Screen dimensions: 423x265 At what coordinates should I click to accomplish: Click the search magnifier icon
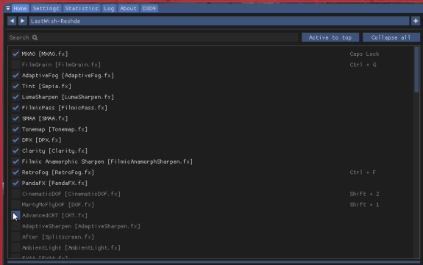(x=35, y=37)
